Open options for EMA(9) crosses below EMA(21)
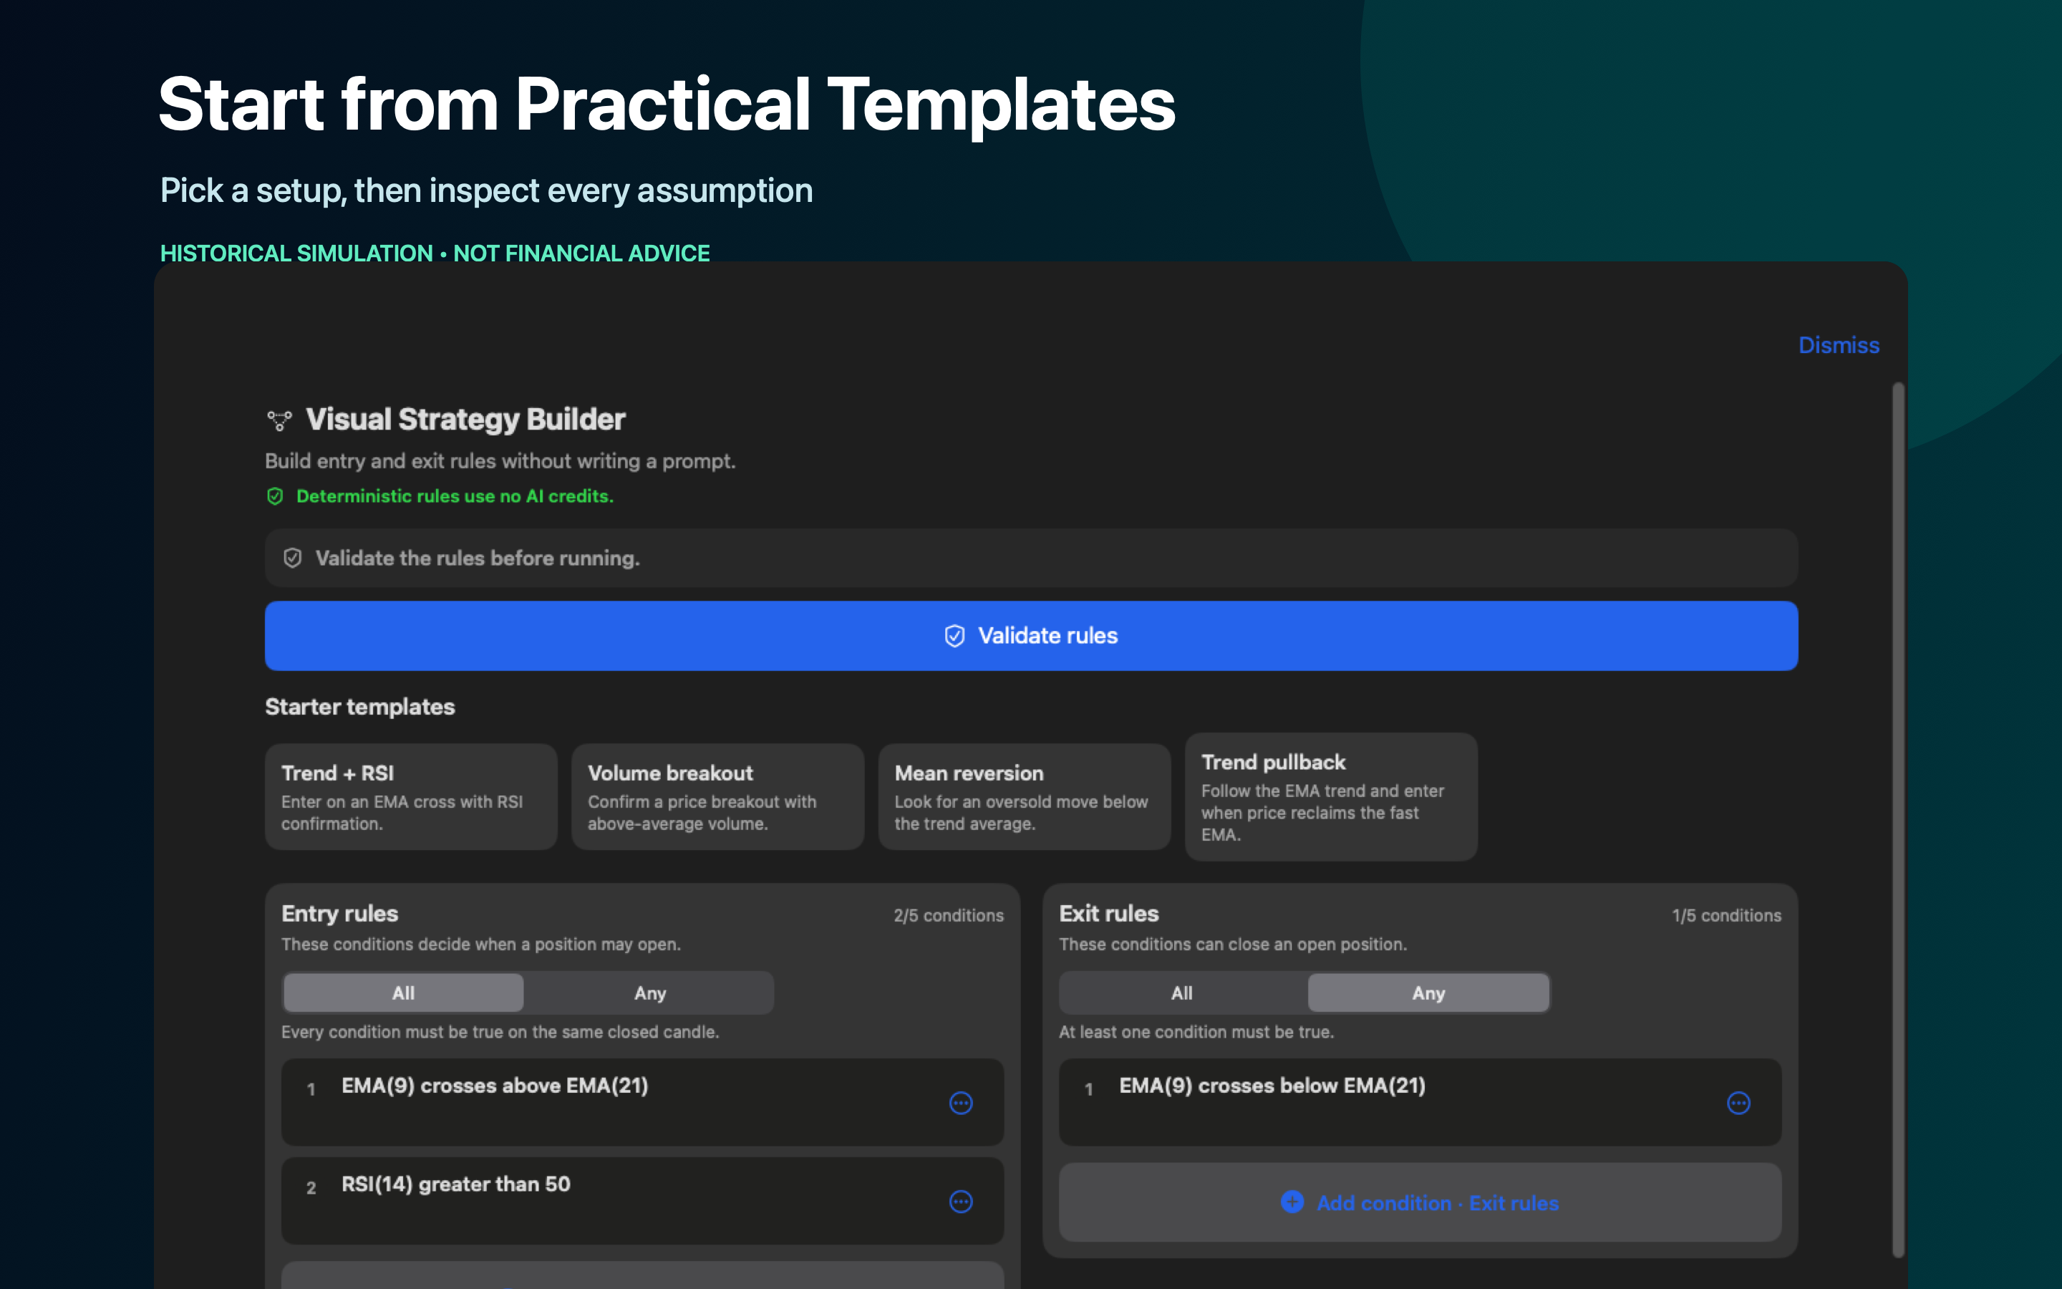The height and width of the screenshot is (1289, 2062). pyautogui.click(x=1738, y=1102)
